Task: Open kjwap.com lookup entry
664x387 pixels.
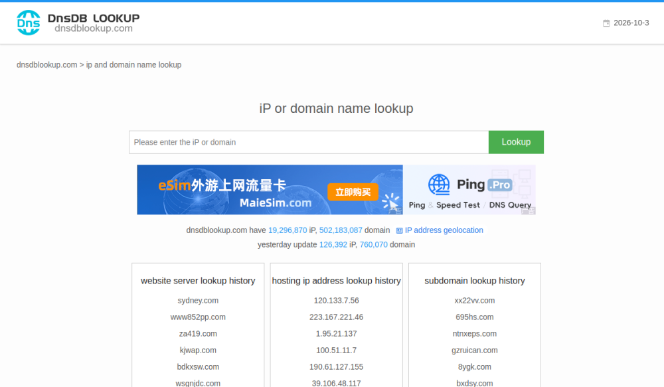Action: [x=198, y=350]
